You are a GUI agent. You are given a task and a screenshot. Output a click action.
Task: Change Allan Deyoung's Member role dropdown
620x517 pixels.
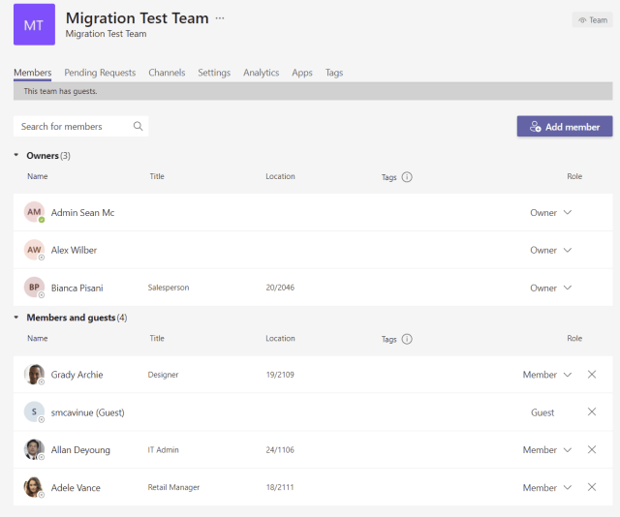coord(547,450)
